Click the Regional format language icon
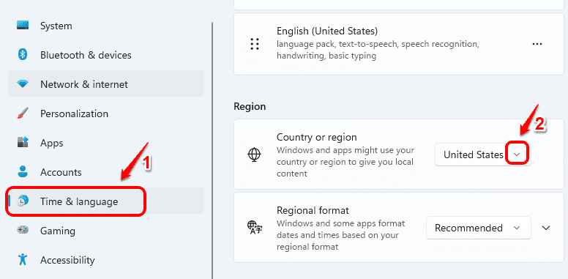568x279 pixels. [254, 228]
